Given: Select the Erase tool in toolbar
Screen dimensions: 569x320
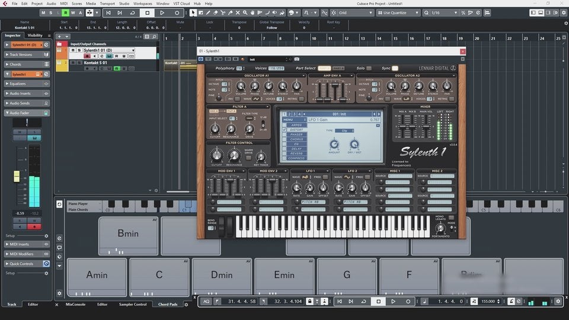Looking at the screenshot, I should (216, 12).
